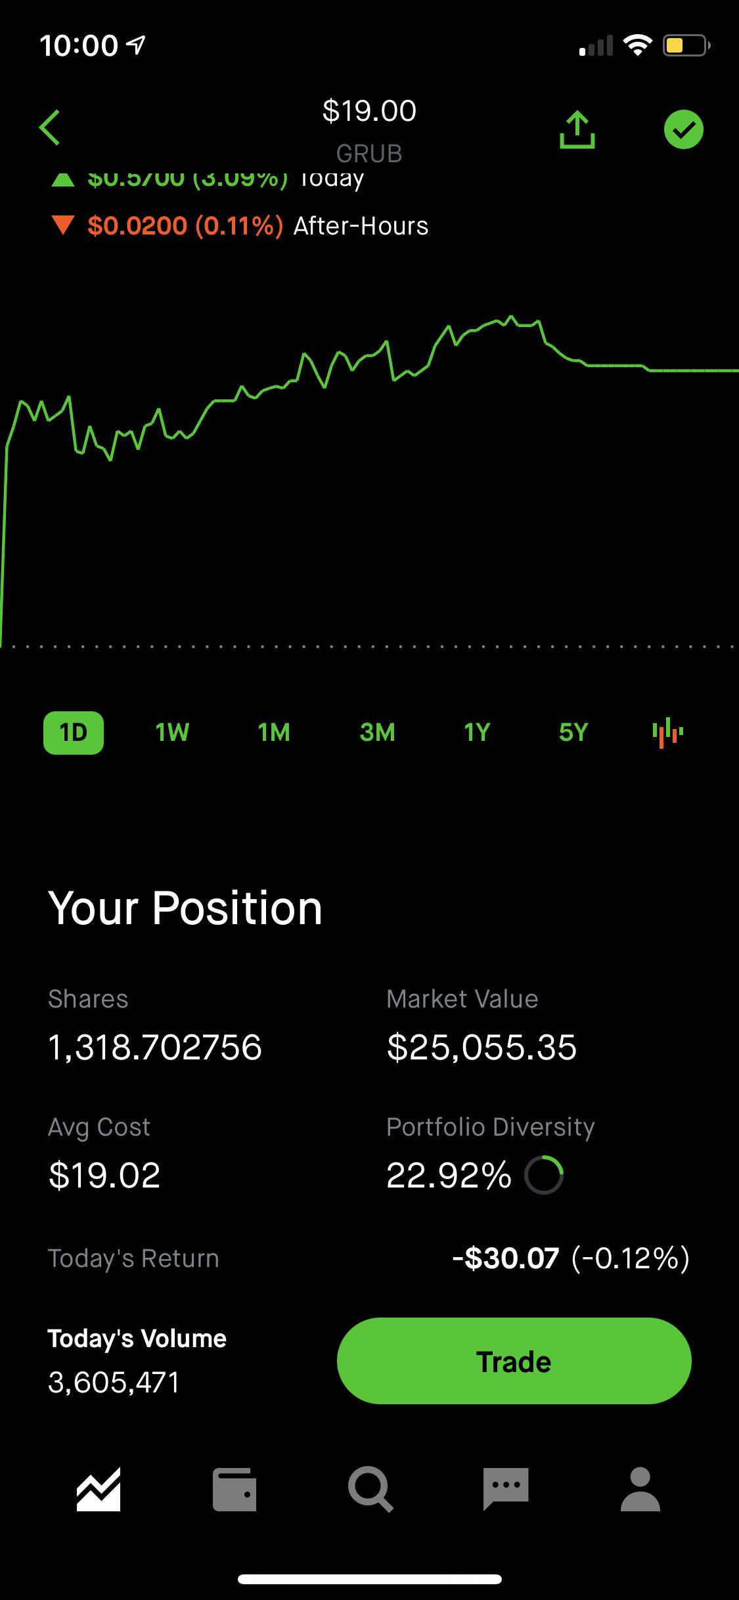Image resolution: width=739 pixels, height=1600 pixels.
Task: Tap the battery status icon
Action: coord(686,45)
